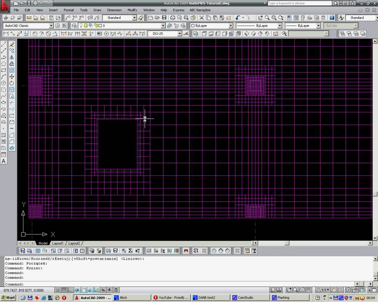Click the Undo arrow icon
This screenshot has width=378, height=302.
238,18
